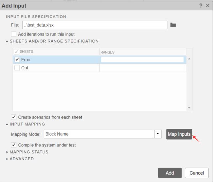Viewport: 213px width, 182px height.
Task: Enable Add iterations to run this input
Action: [x=13, y=34]
